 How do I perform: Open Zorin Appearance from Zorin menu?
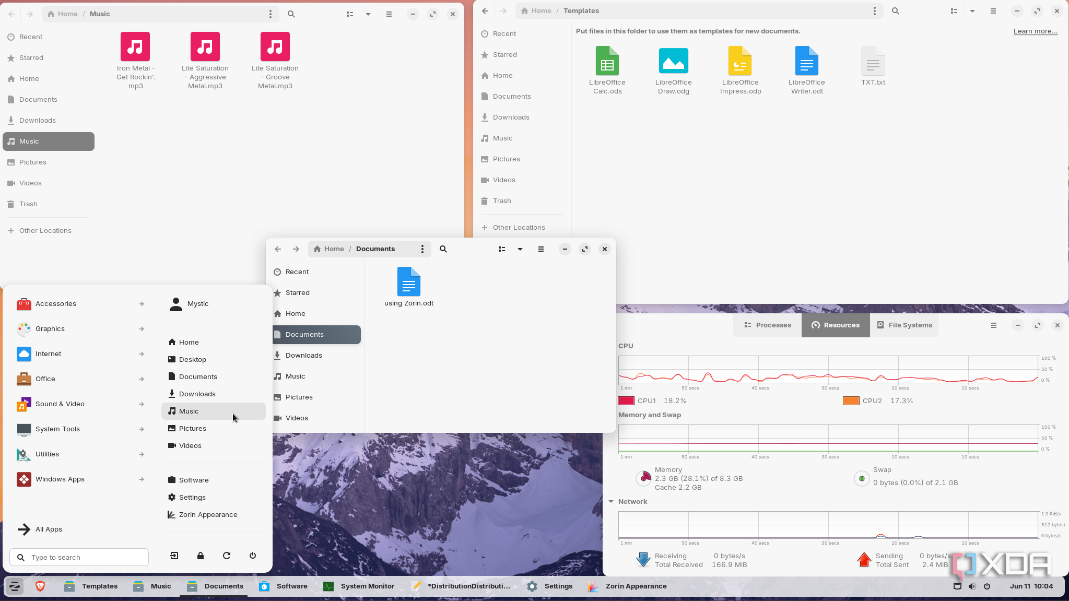(x=214, y=515)
